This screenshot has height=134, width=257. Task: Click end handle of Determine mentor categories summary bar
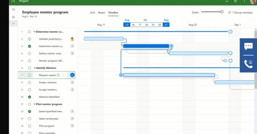click(230, 32)
